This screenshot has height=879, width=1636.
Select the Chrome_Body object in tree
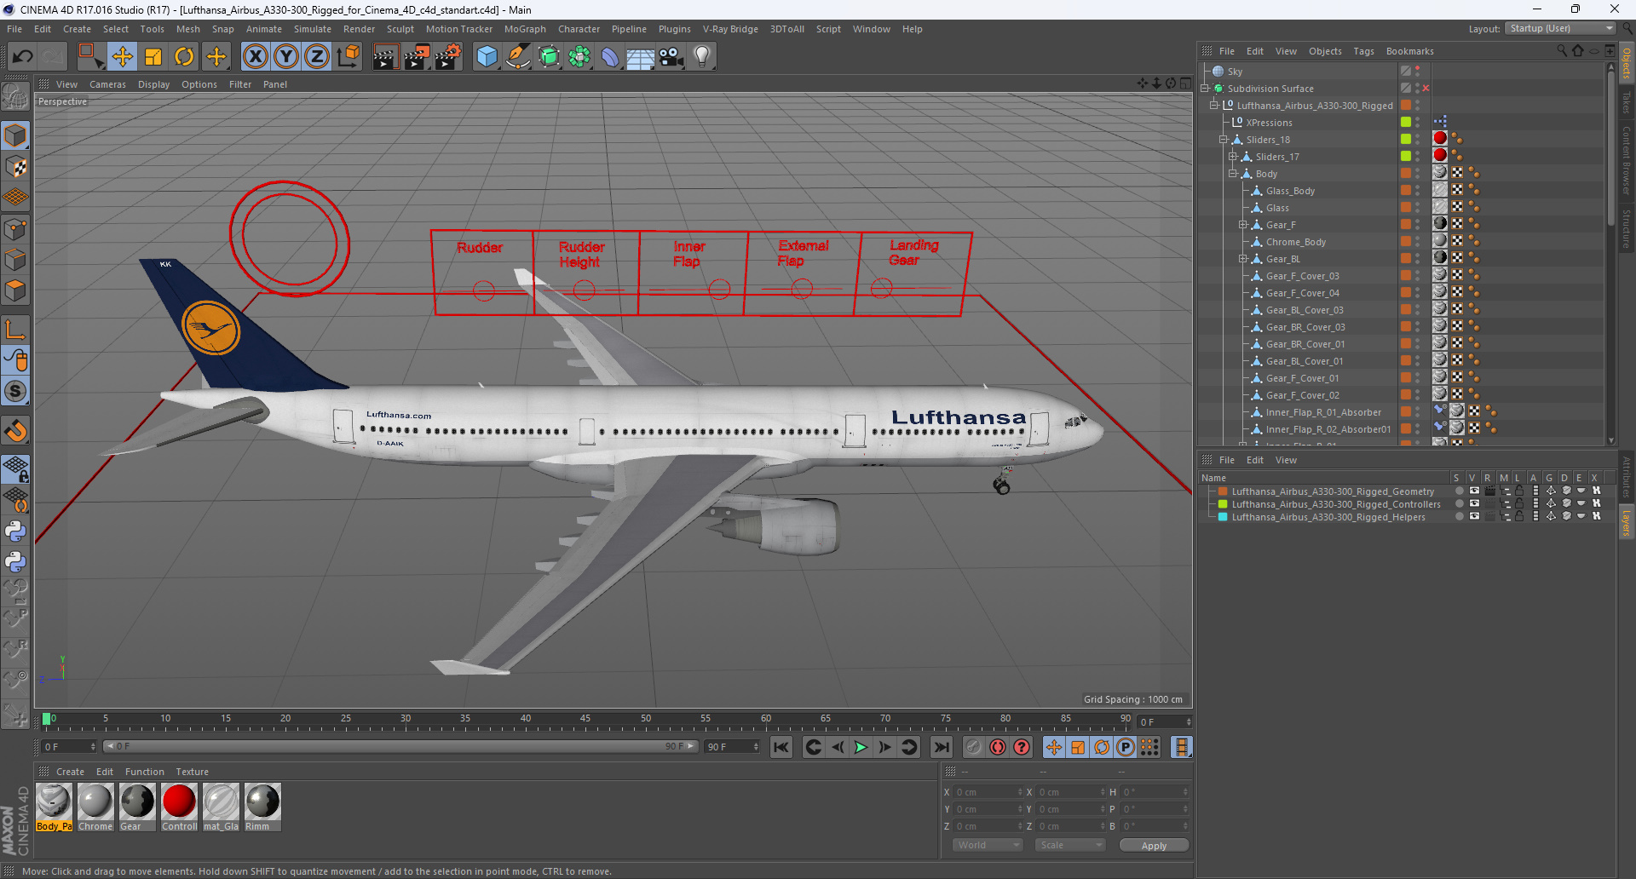(1295, 242)
